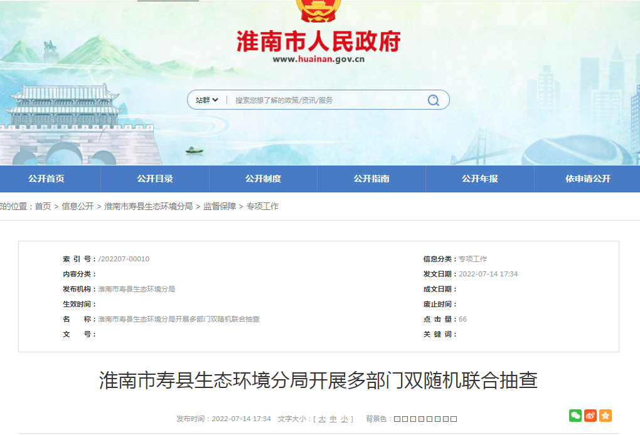Switch to the 公开制度 tab
This screenshot has height=435, width=640.
264,179
